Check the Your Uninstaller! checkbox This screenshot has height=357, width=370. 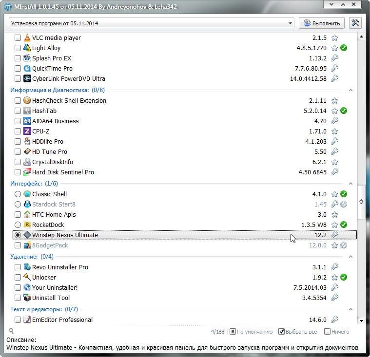(18, 288)
